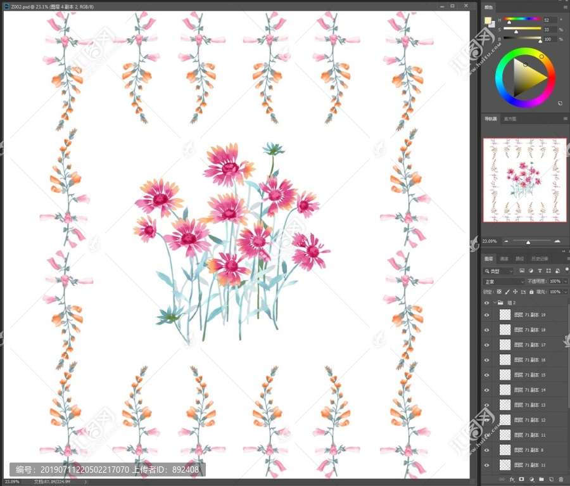Click navigator zoom in large mountains icon
This screenshot has width=570, height=486.
coord(557,241)
